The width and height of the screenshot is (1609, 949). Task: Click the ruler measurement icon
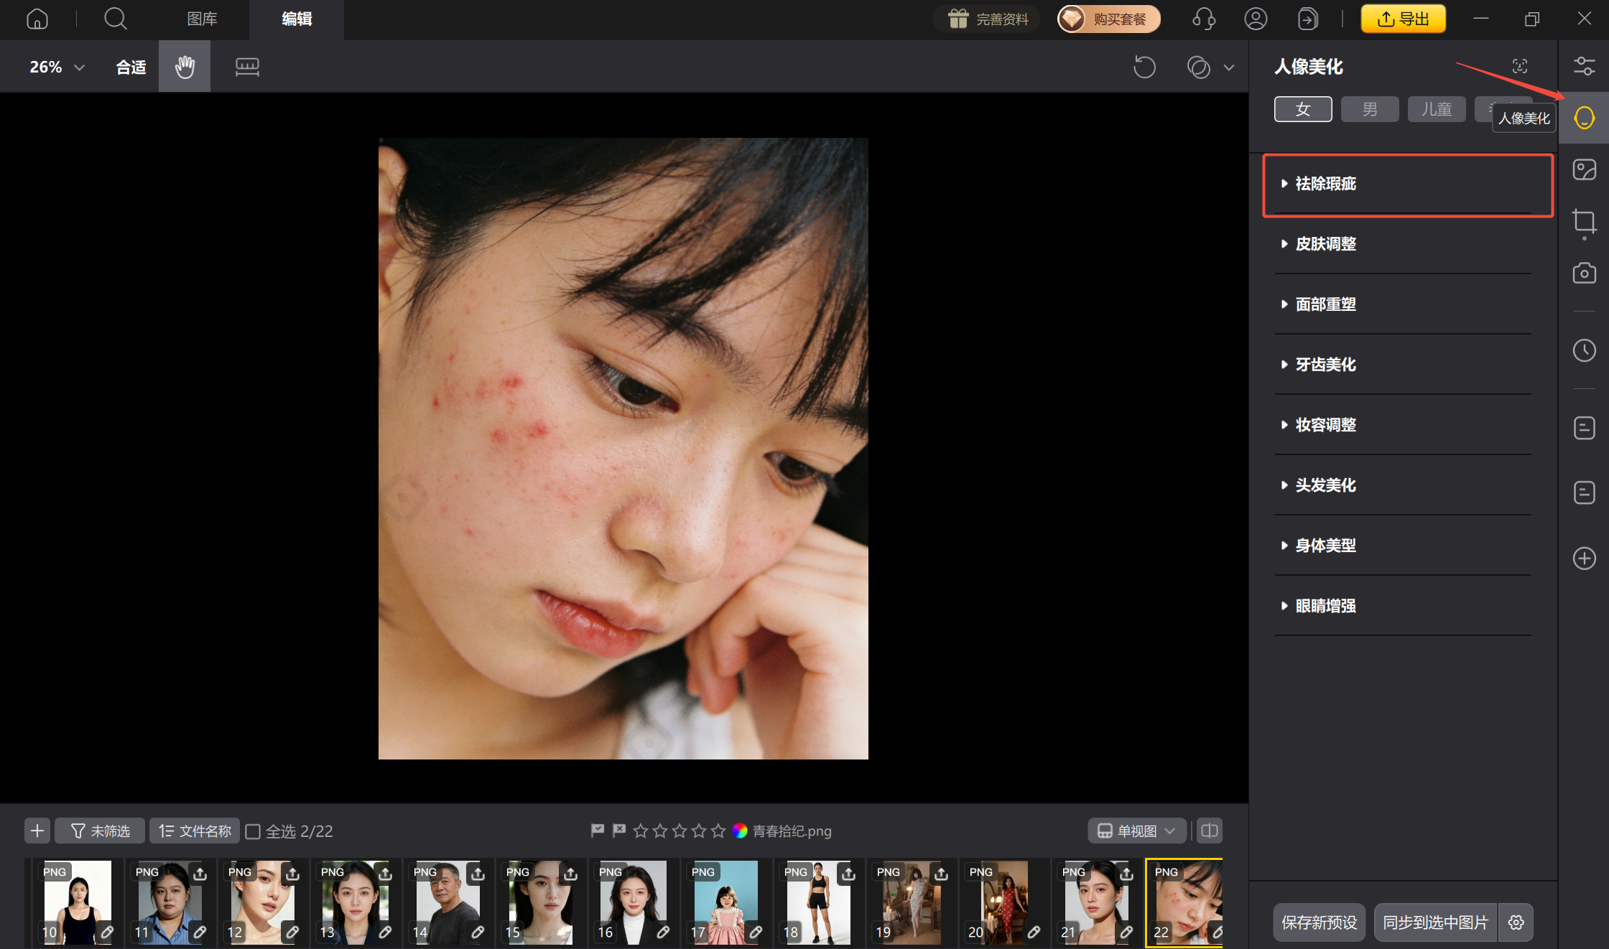(247, 67)
